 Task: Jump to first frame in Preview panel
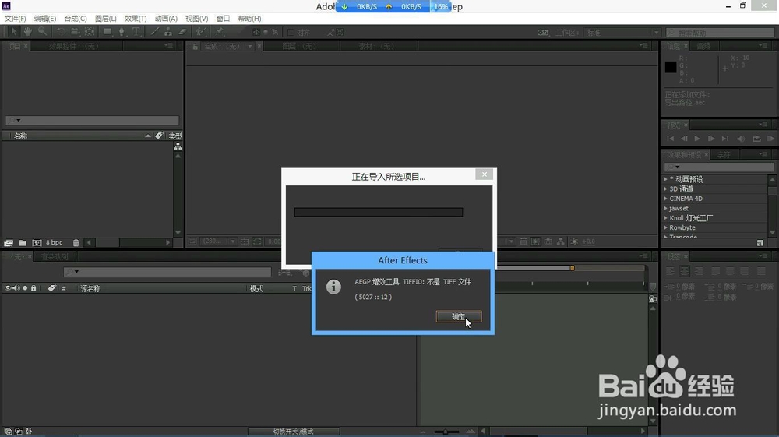[670, 139]
